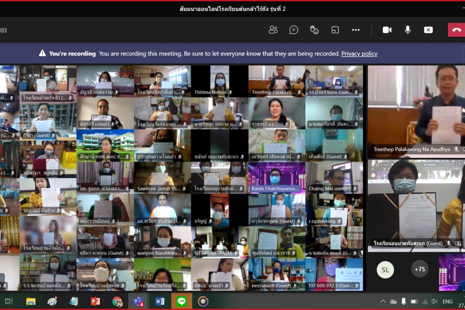Open the meeting chat conversation
The height and width of the screenshot is (310, 465).
click(x=294, y=30)
